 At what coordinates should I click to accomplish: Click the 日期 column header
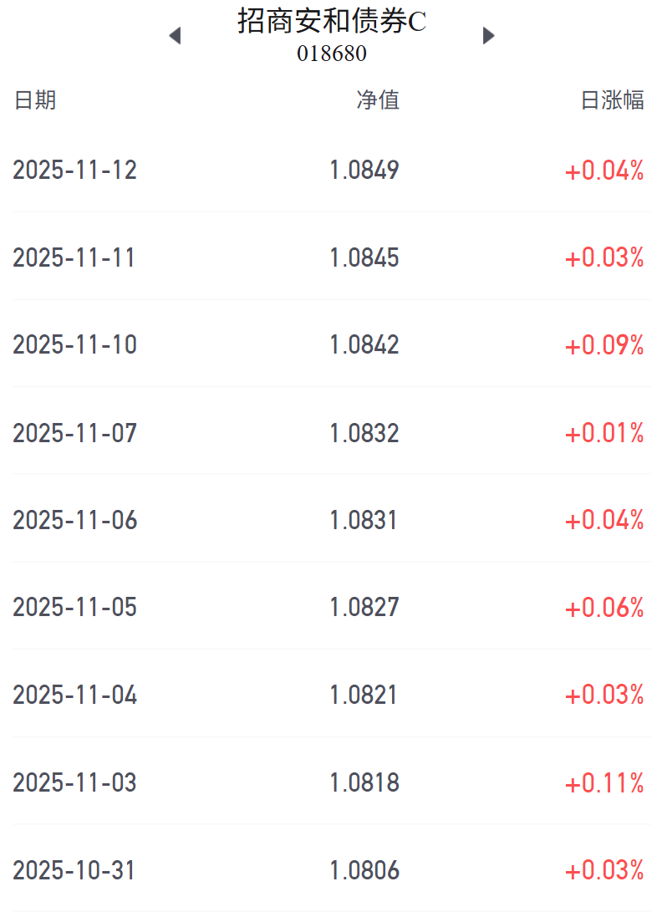[x=35, y=100]
